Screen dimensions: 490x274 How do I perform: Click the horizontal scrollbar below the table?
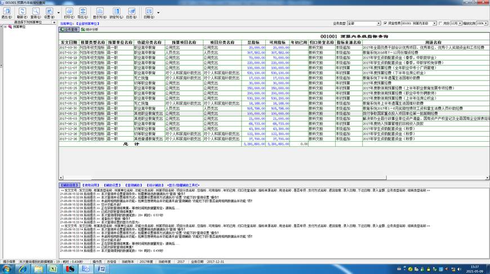pos(273,178)
